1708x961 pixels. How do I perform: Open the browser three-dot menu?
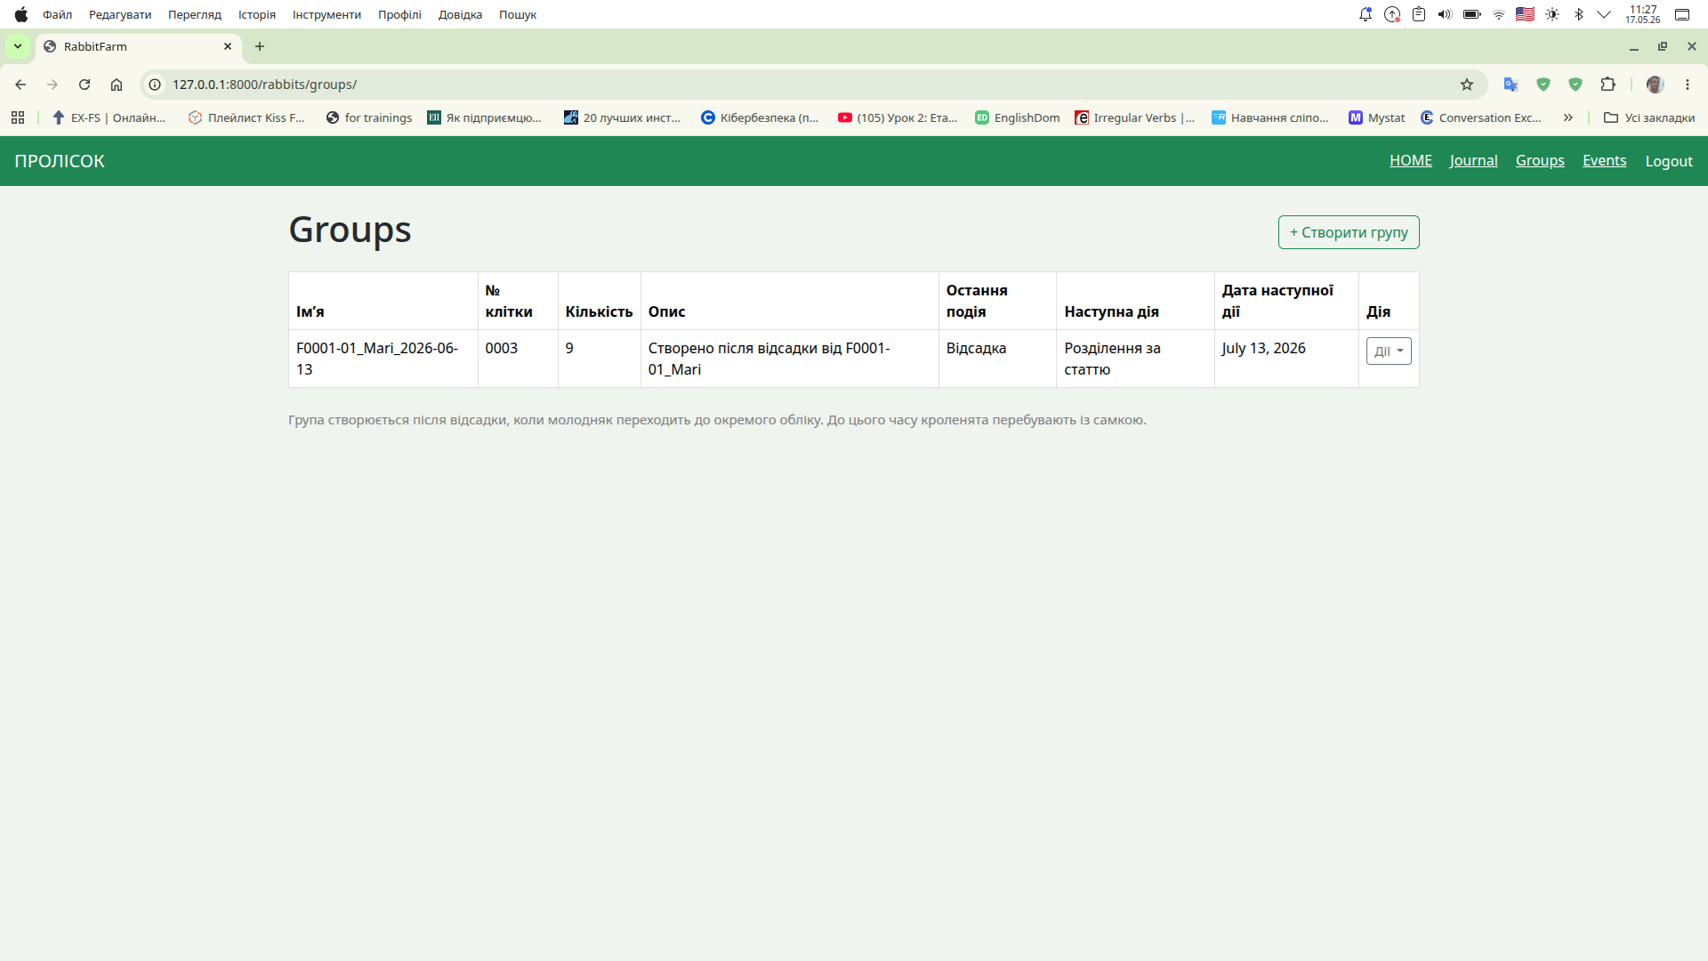1688,85
